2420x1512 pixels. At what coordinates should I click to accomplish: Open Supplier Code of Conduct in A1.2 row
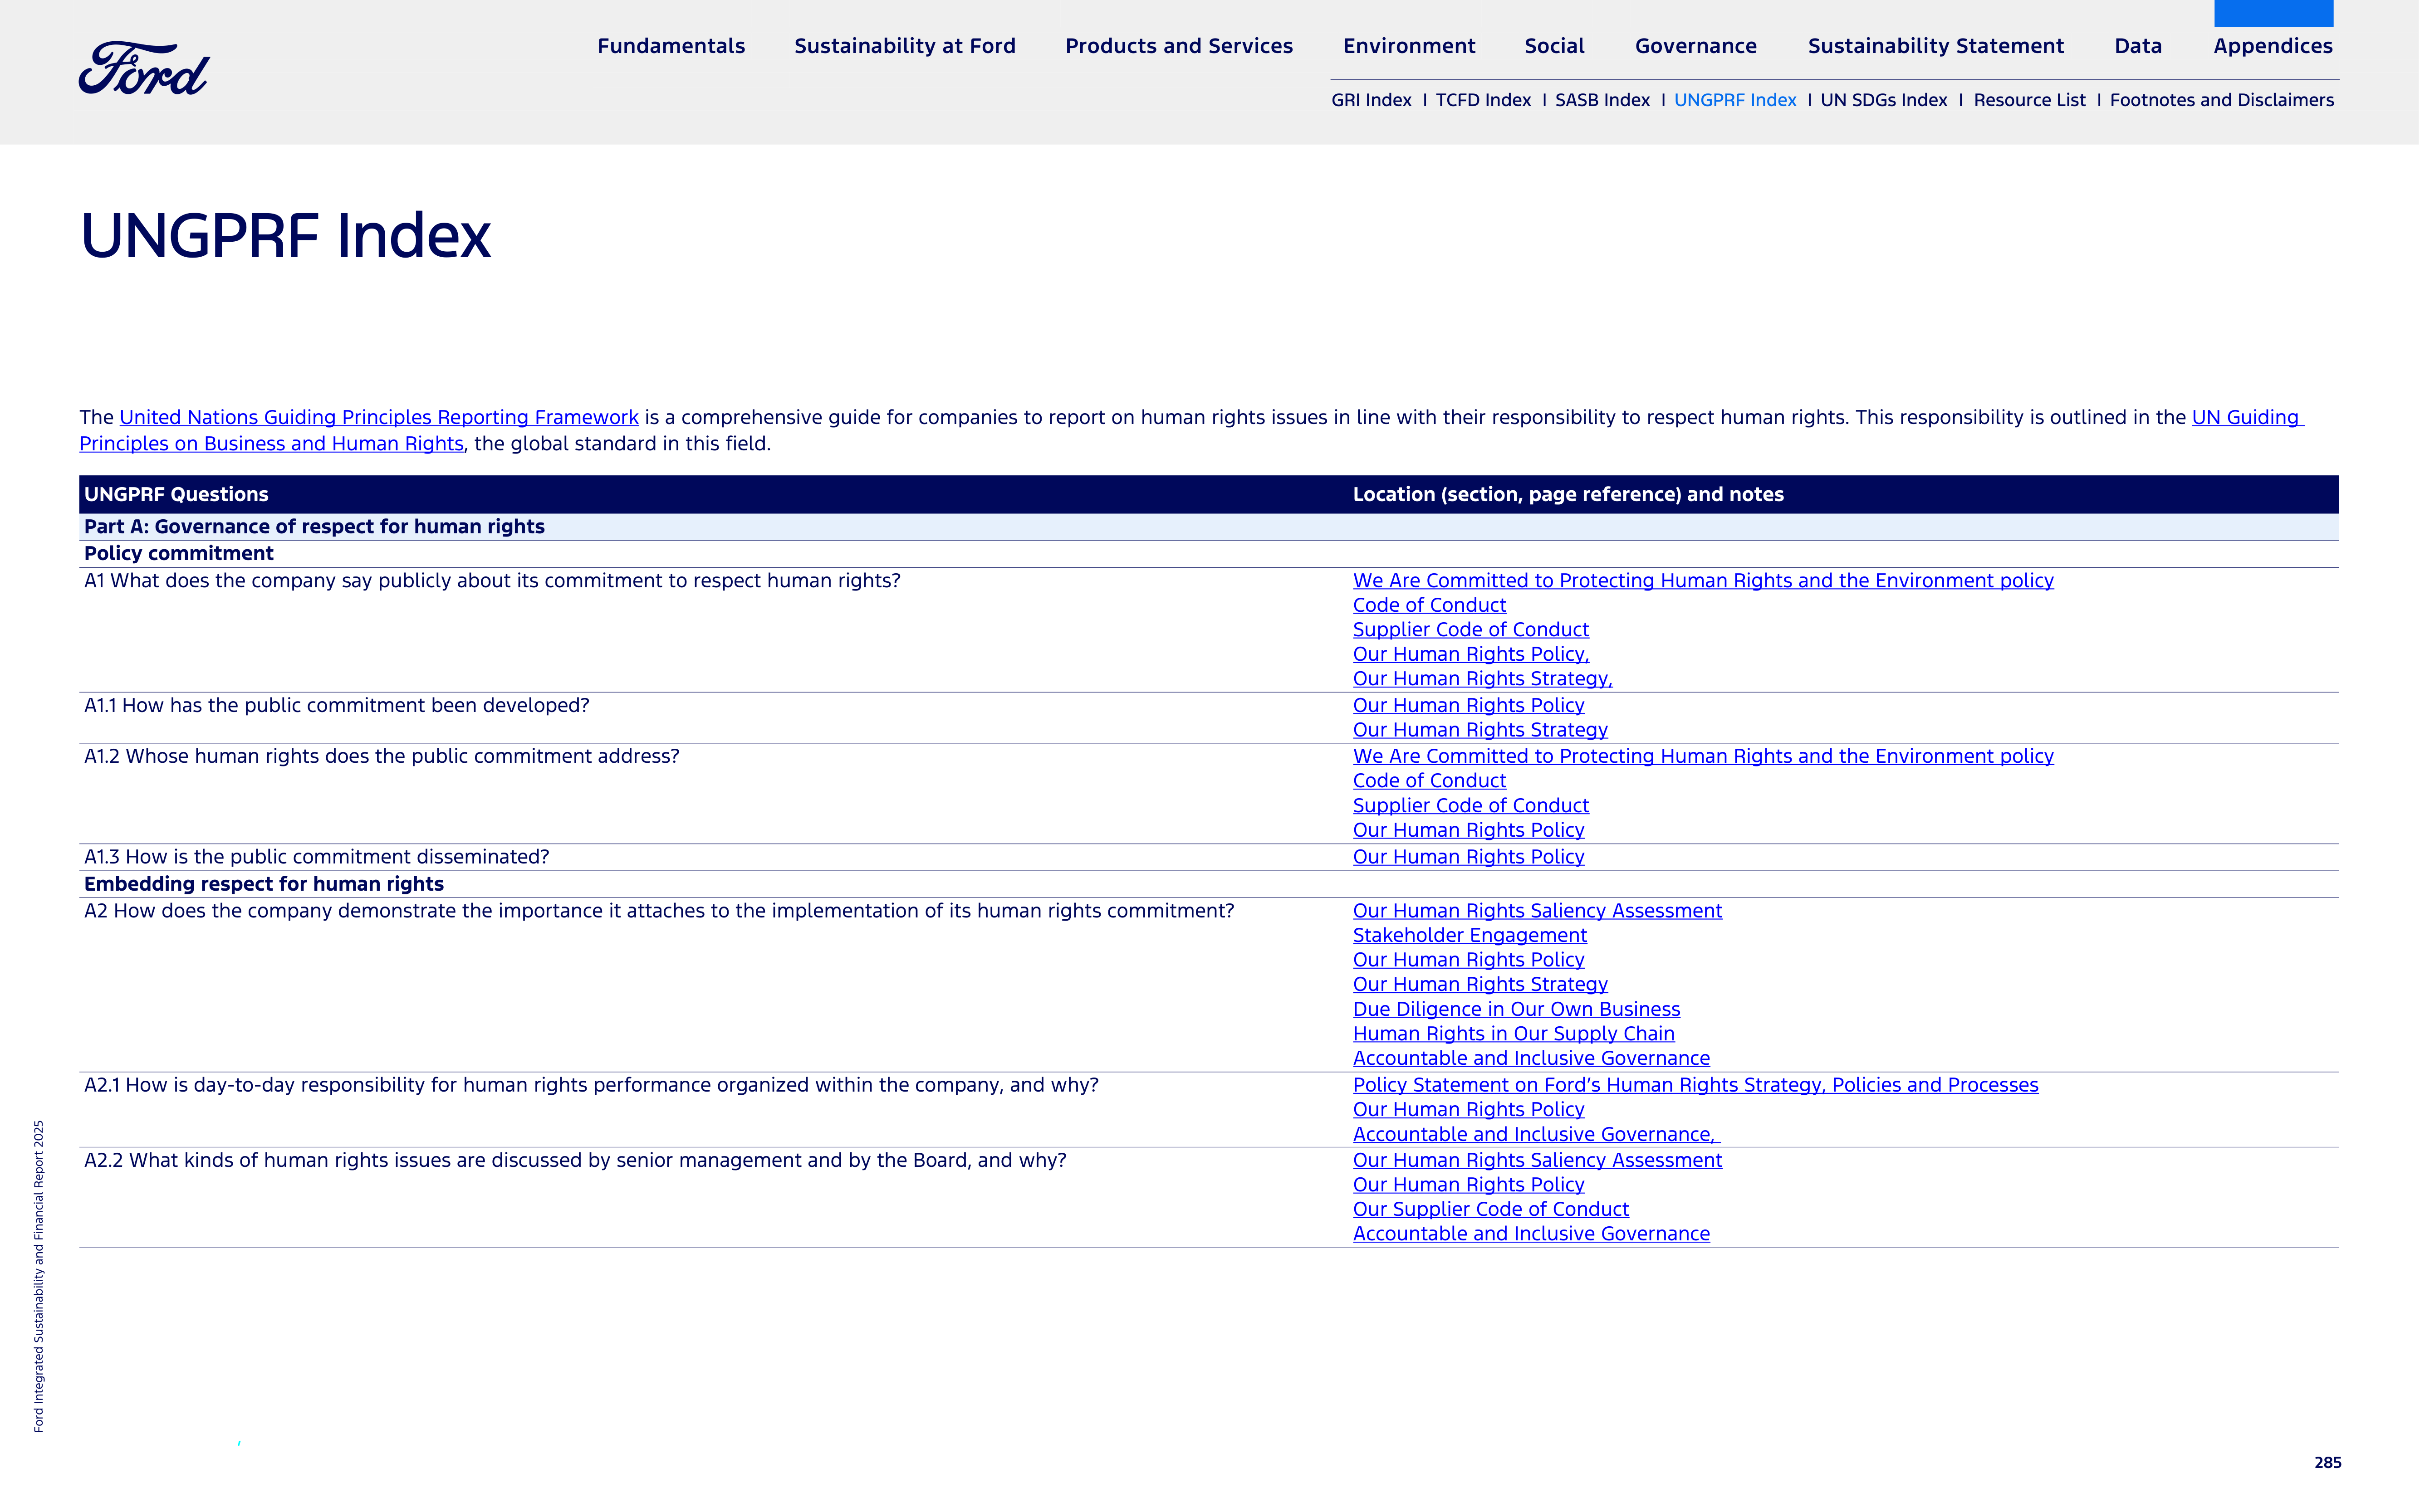coord(1470,806)
